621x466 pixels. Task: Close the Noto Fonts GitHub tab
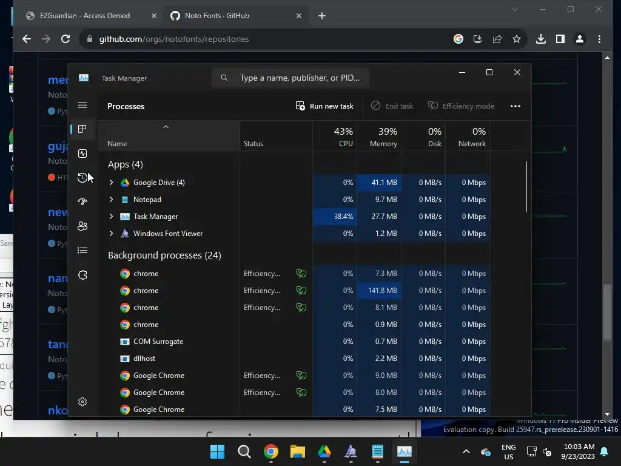coord(299,15)
